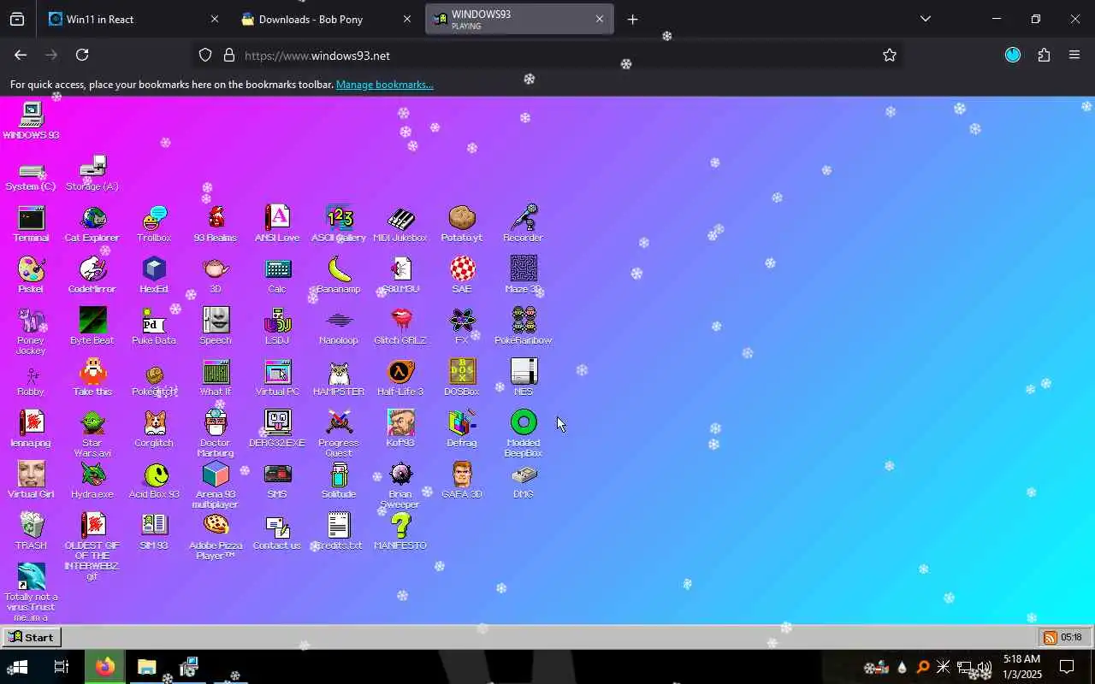Click Manage bookmarks link
Screen dimensions: 1095x684
point(385,85)
